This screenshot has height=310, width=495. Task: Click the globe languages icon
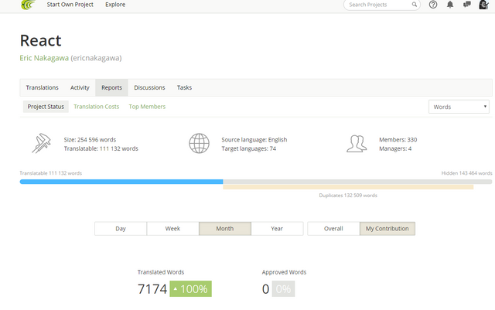(200, 143)
